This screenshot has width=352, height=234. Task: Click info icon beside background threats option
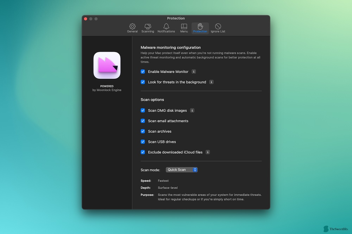click(211, 82)
